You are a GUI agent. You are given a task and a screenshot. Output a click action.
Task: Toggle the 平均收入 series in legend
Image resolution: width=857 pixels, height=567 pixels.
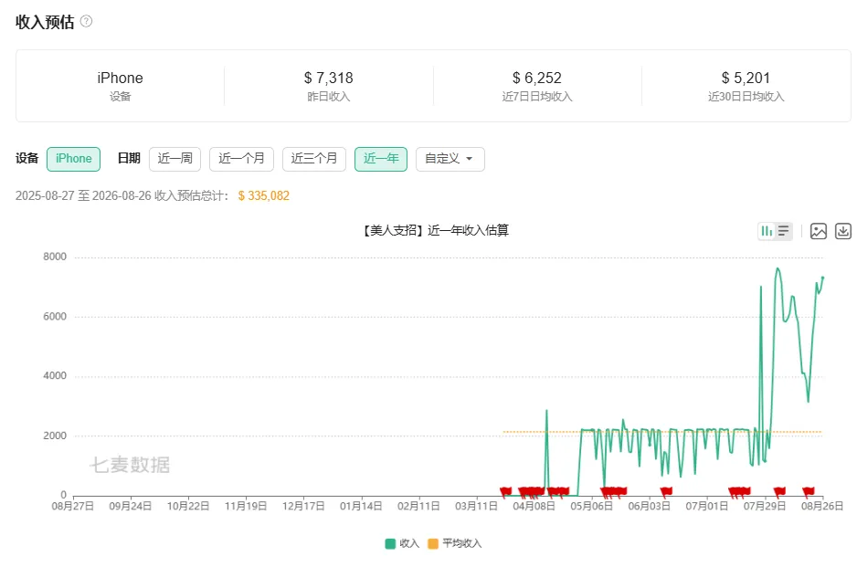455,543
